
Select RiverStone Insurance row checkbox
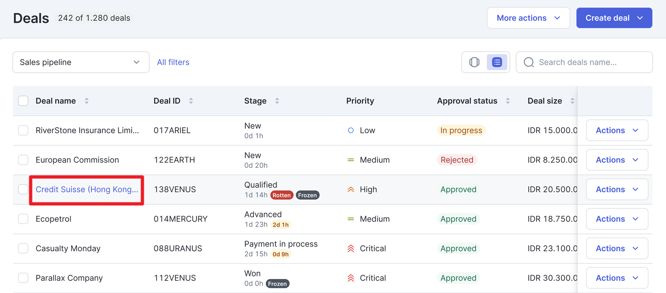pos(23,130)
